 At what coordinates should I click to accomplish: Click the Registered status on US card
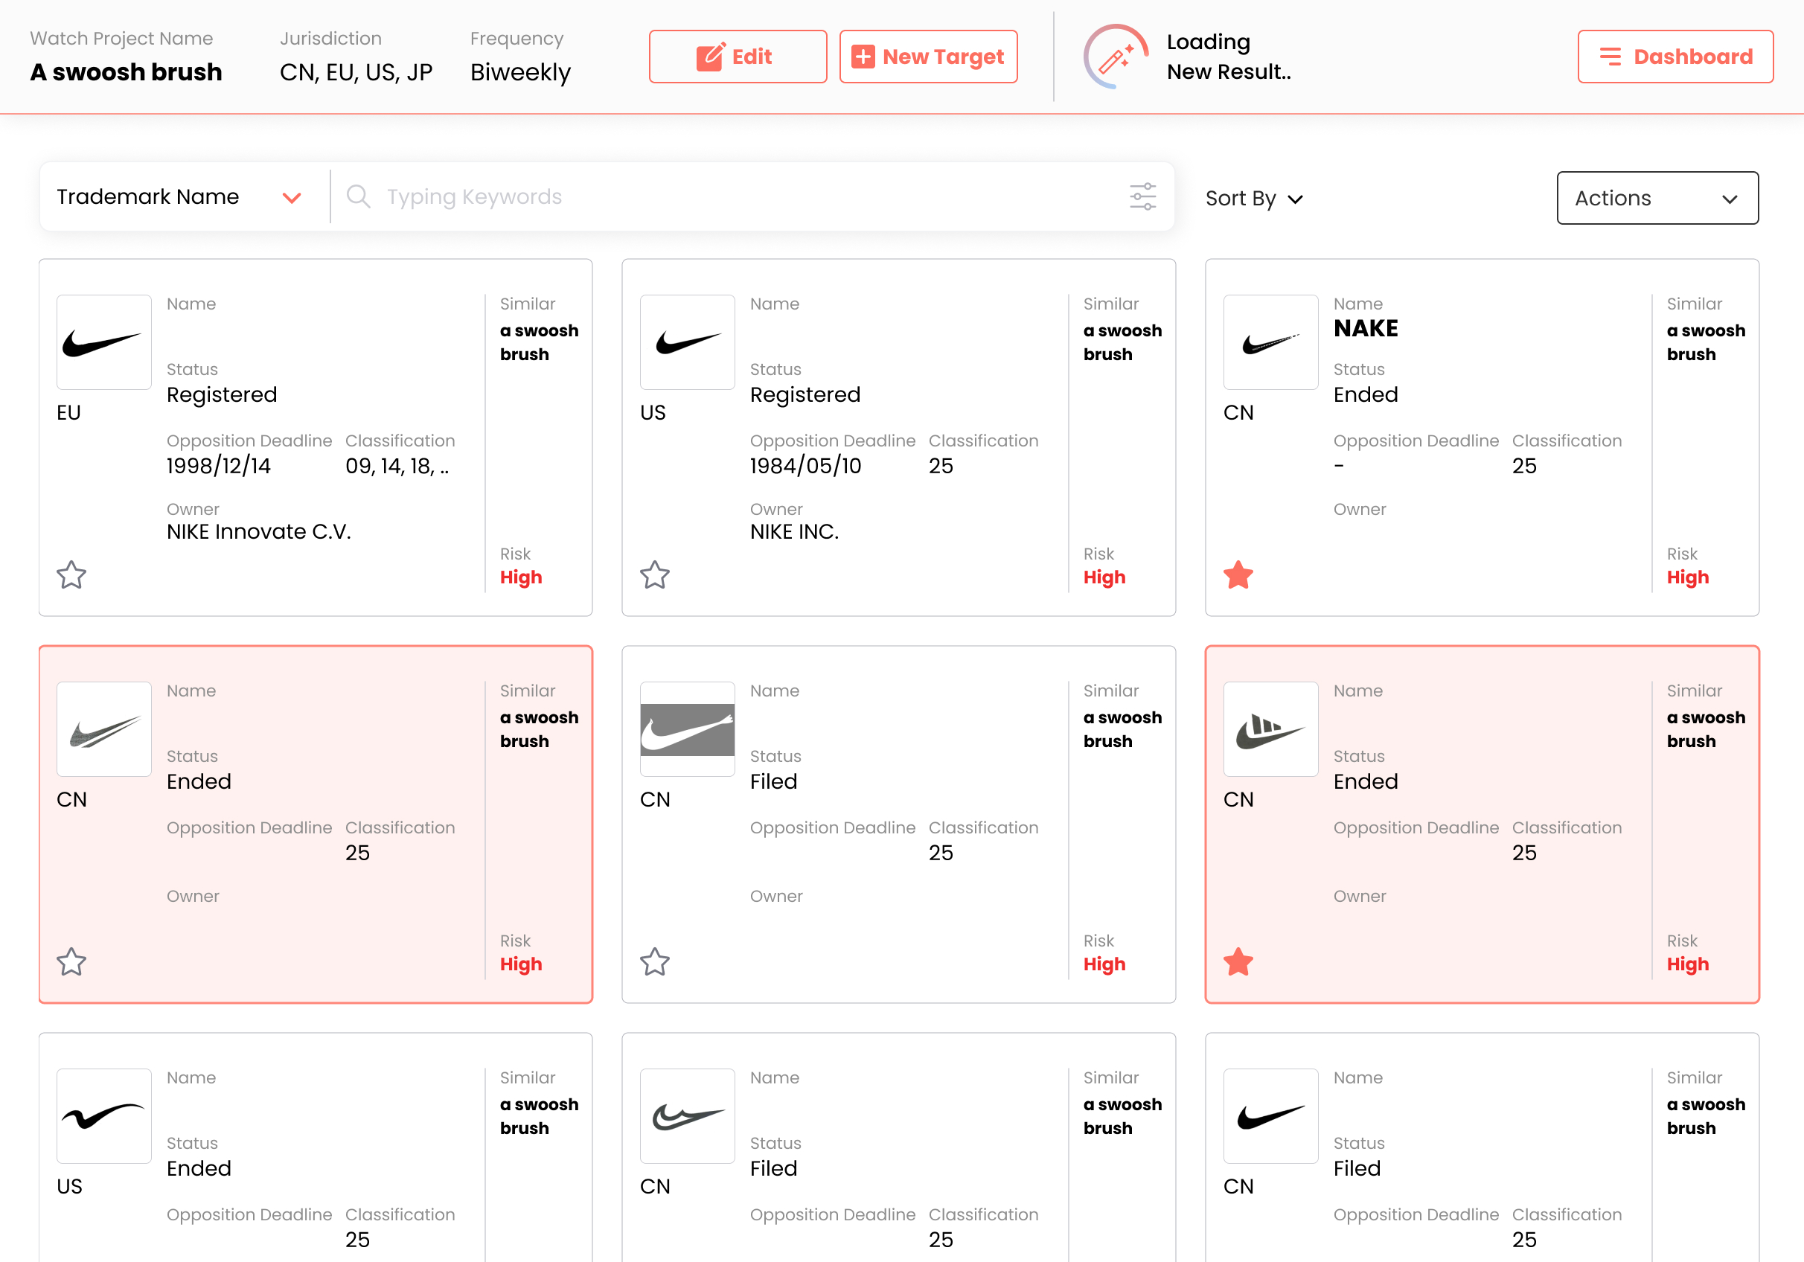pyautogui.click(x=805, y=394)
